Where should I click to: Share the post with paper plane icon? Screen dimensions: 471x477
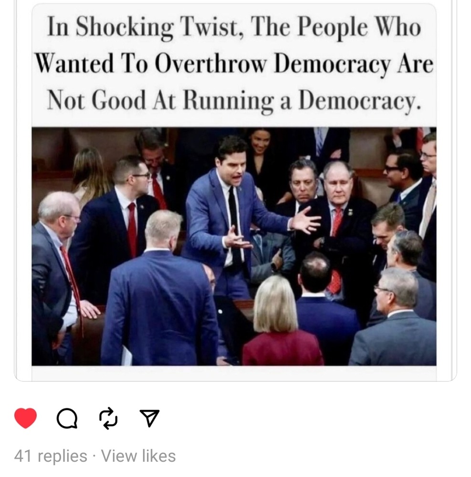tap(149, 418)
